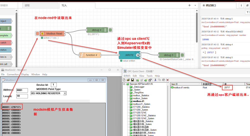Viewport: 250px width, 136px height.
Task: Select the complete node in the palette
Action: pos(5,35)
